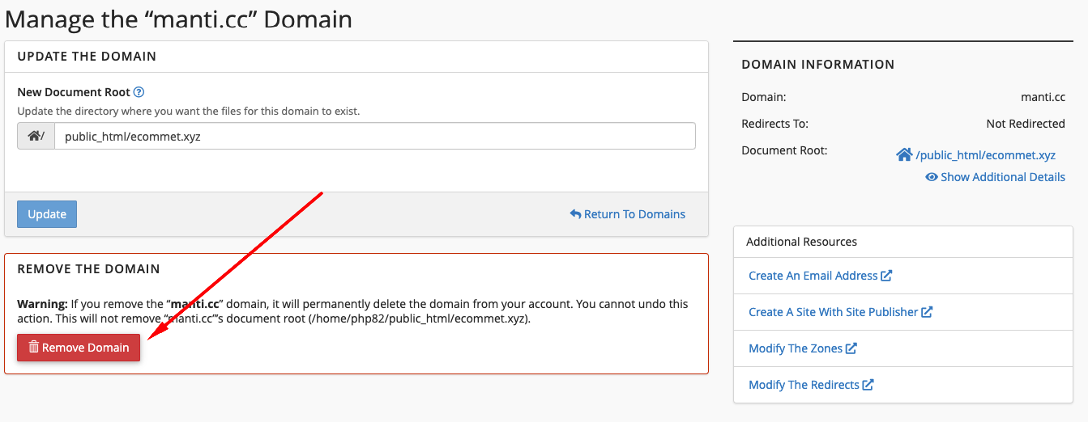The height and width of the screenshot is (422, 1088).
Task: Select the Modify The Zones link
Action: pos(796,348)
